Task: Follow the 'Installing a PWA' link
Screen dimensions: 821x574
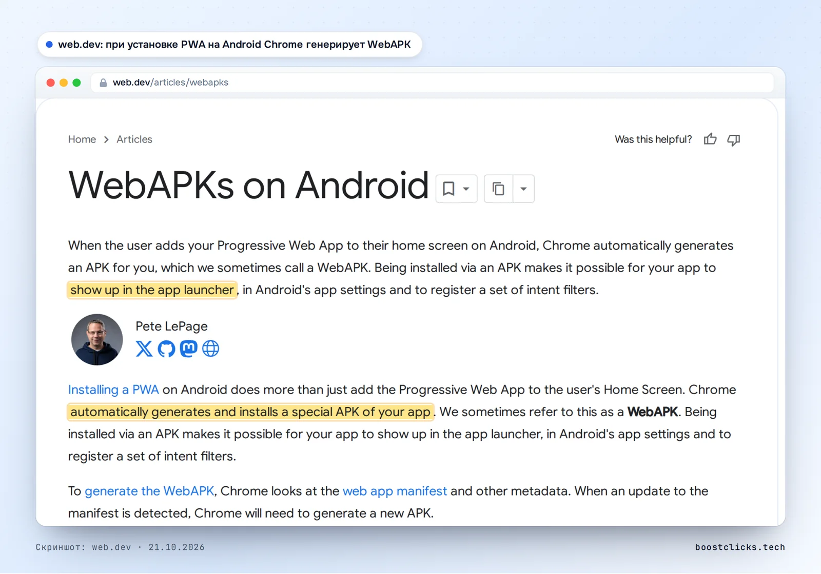Action: [x=113, y=389]
